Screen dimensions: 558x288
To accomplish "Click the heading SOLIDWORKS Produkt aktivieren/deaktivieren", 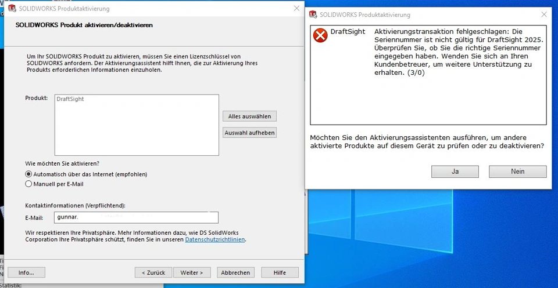I will (84, 25).
